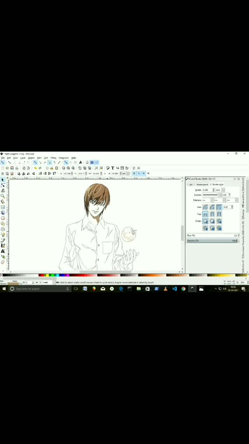249x444 pixels.
Task: Open the Path menu
Action: [x=39, y=158]
